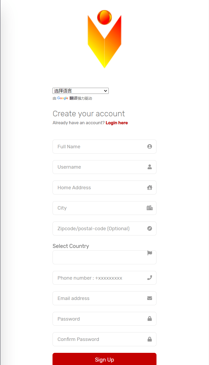Click the lock icon in Confirm Password field
Viewport: 209px width, 365px height.
[150, 339]
